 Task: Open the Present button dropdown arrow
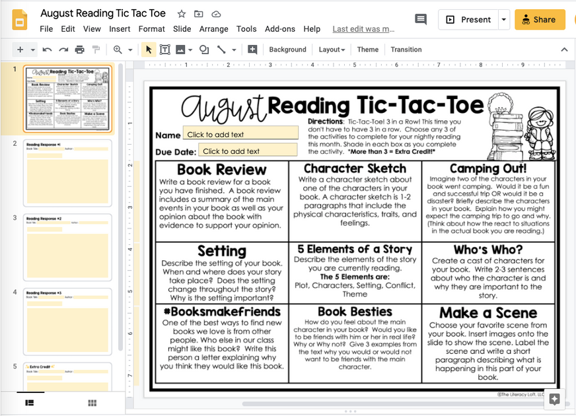[503, 20]
